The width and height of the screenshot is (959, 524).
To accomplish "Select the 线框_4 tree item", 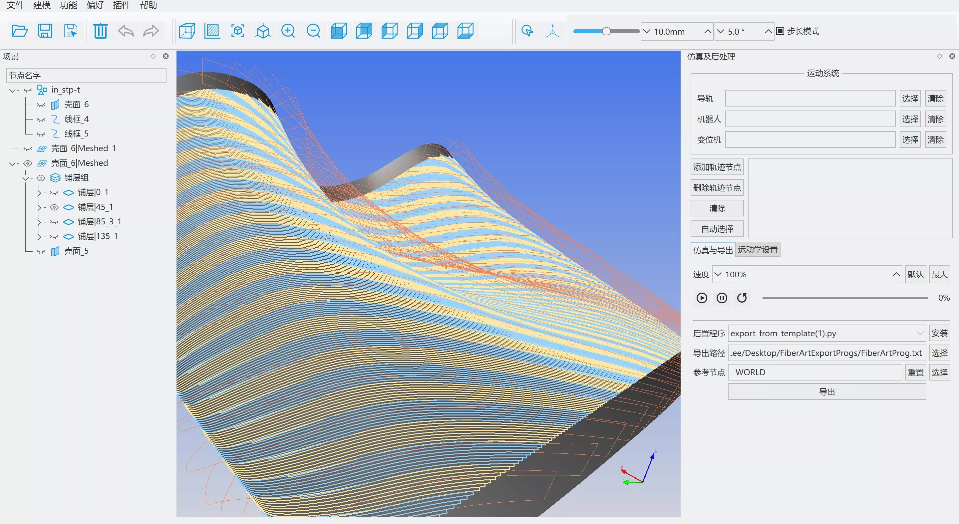I will point(76,119).
